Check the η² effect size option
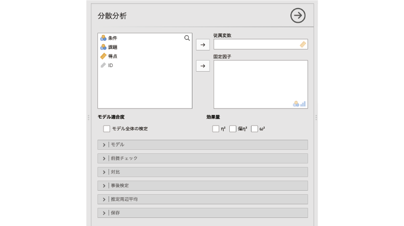This screenshot has width=404, height=226. pyautogui.click(x=216, y=129)
